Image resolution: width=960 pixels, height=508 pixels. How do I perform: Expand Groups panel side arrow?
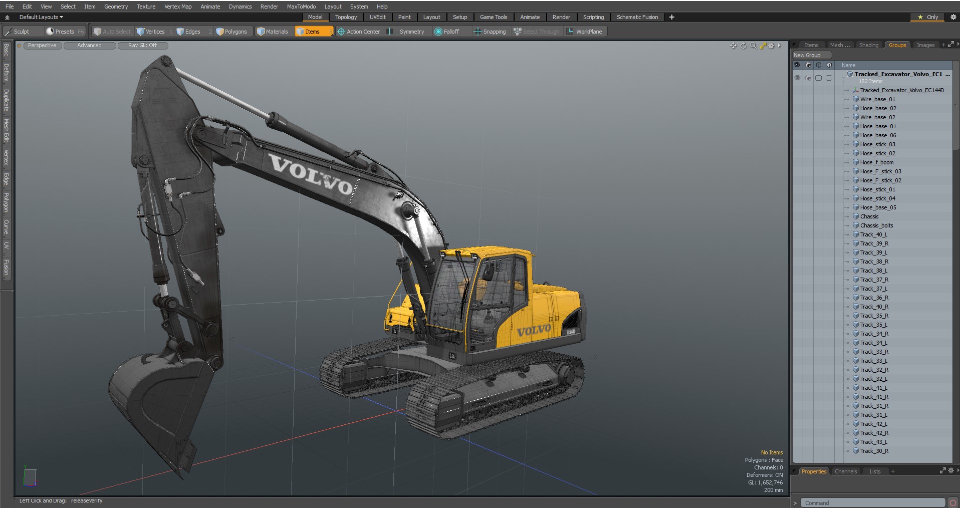tap(957, 45)
